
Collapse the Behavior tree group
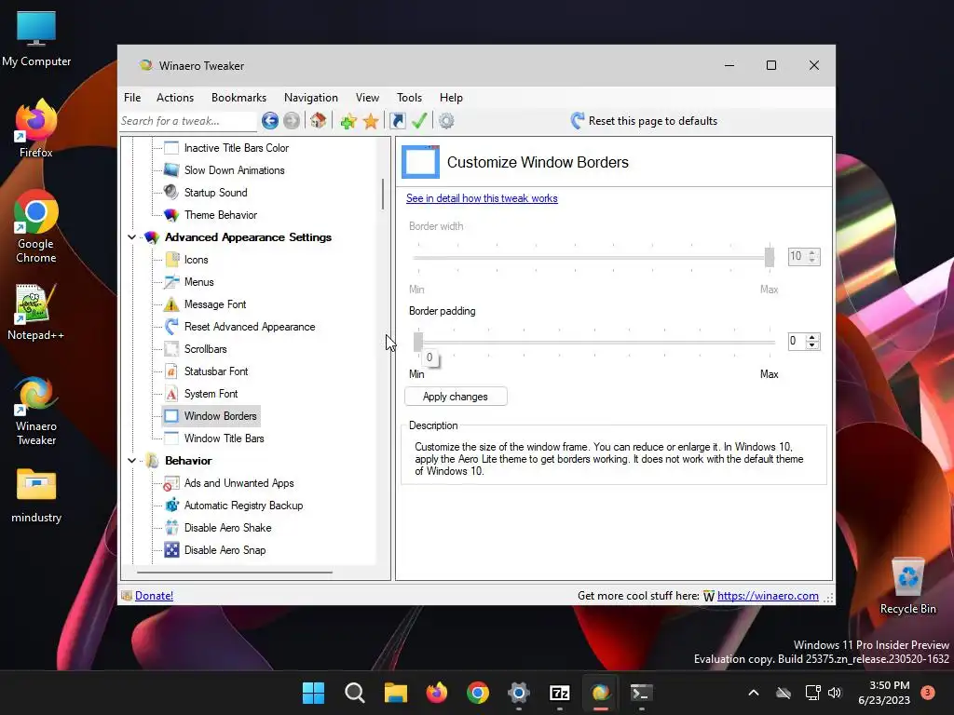(131, 460)
